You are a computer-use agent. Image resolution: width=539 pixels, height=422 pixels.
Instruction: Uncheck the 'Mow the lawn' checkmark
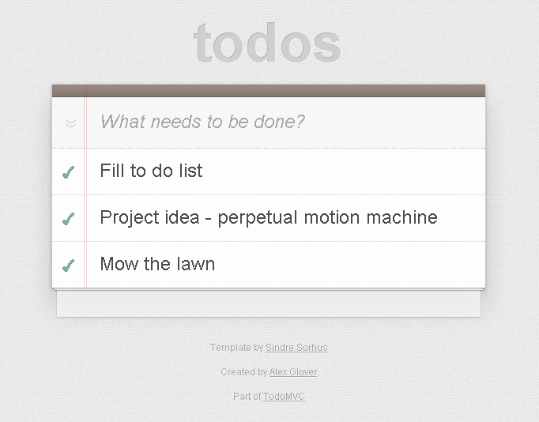tap(69, 265)
